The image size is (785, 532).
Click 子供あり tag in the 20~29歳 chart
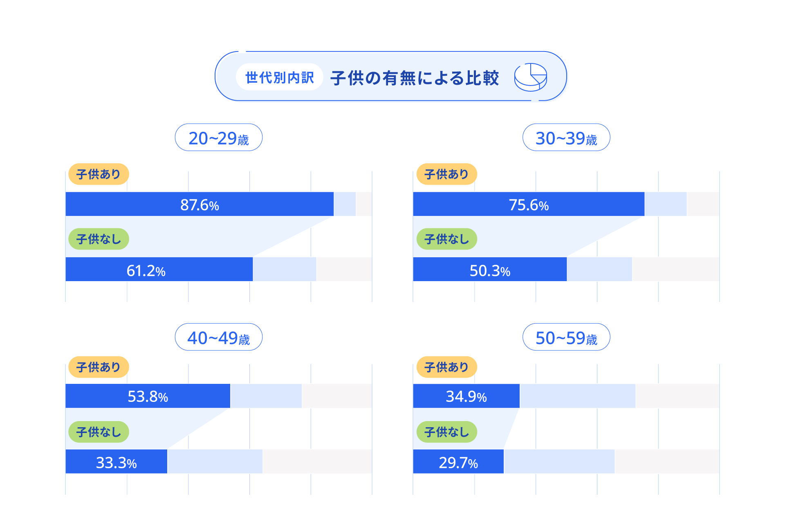click(x=99, y=174)
